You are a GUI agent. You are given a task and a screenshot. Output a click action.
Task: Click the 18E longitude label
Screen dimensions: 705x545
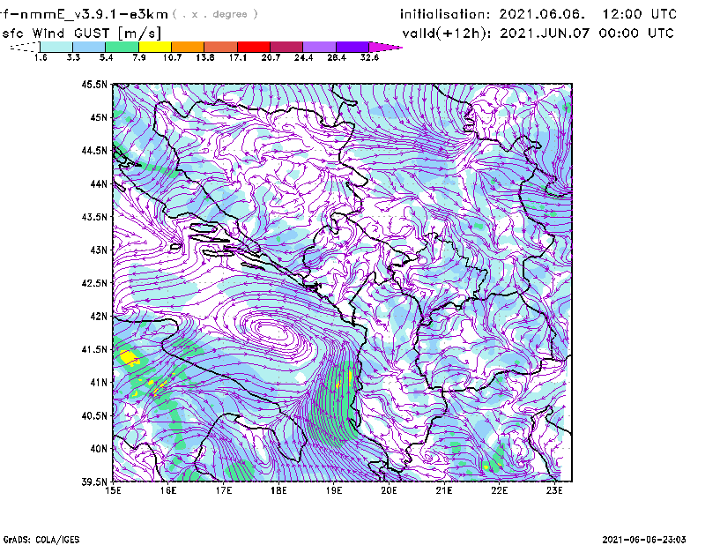tap(278, 490)
